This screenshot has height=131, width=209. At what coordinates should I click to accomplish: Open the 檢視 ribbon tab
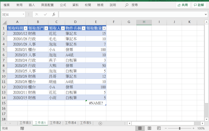100,5
